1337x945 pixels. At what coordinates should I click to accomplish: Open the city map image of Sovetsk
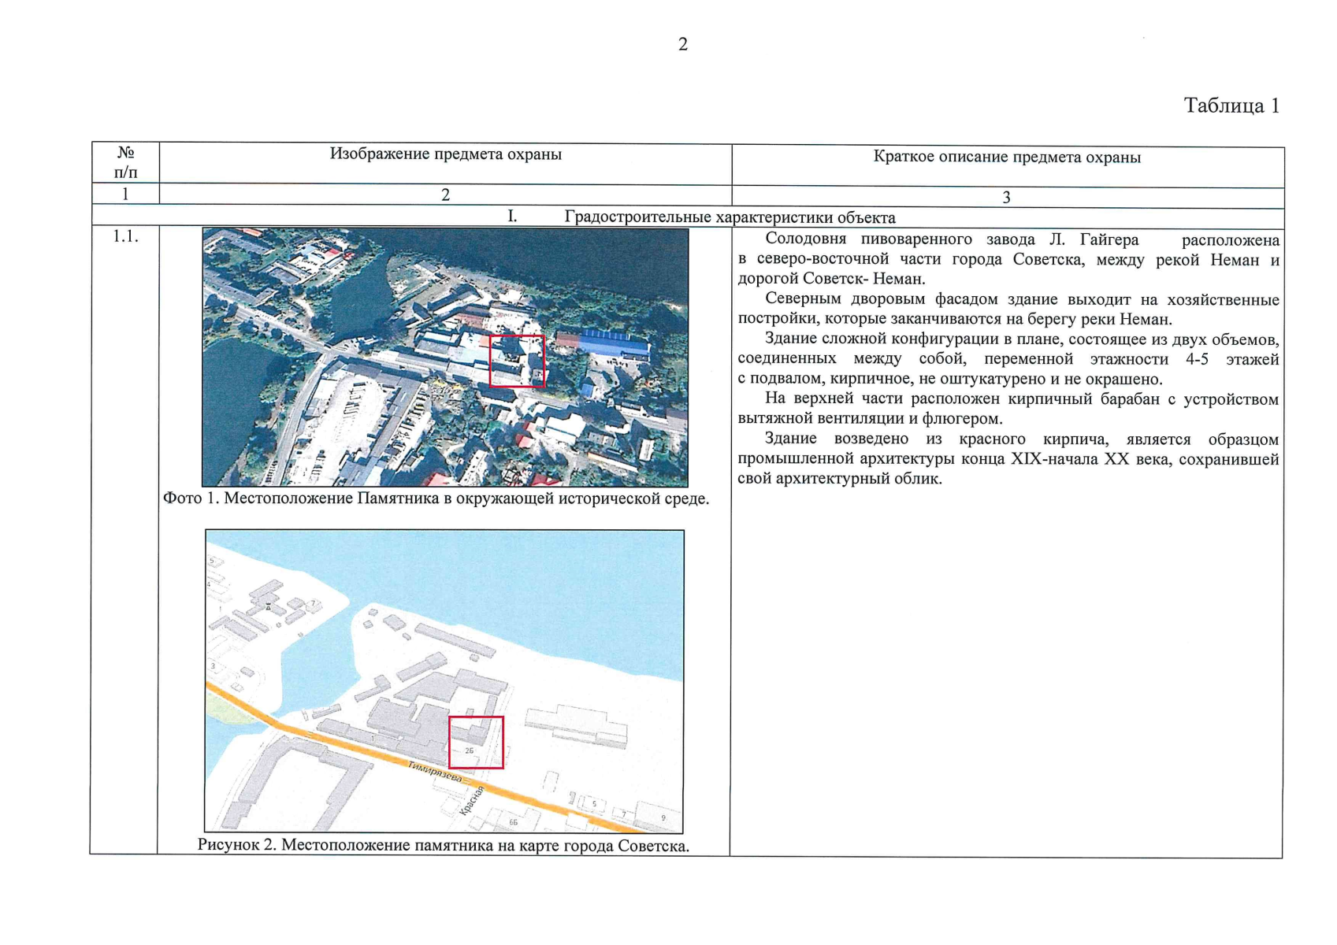[x=444, y=681]
